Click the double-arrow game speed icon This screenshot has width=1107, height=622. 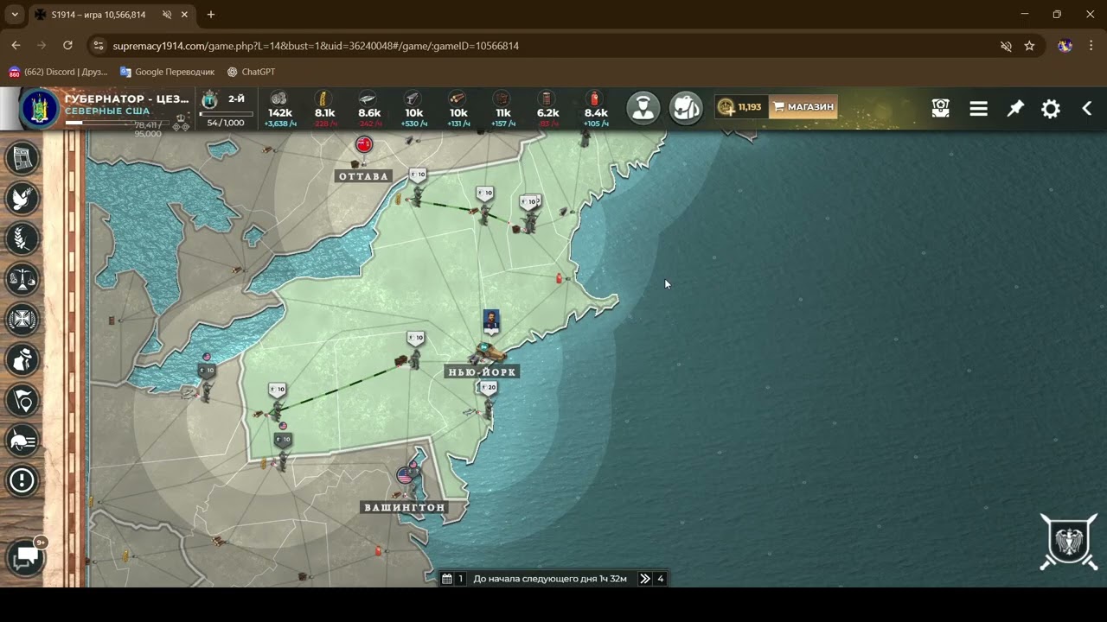645,579
